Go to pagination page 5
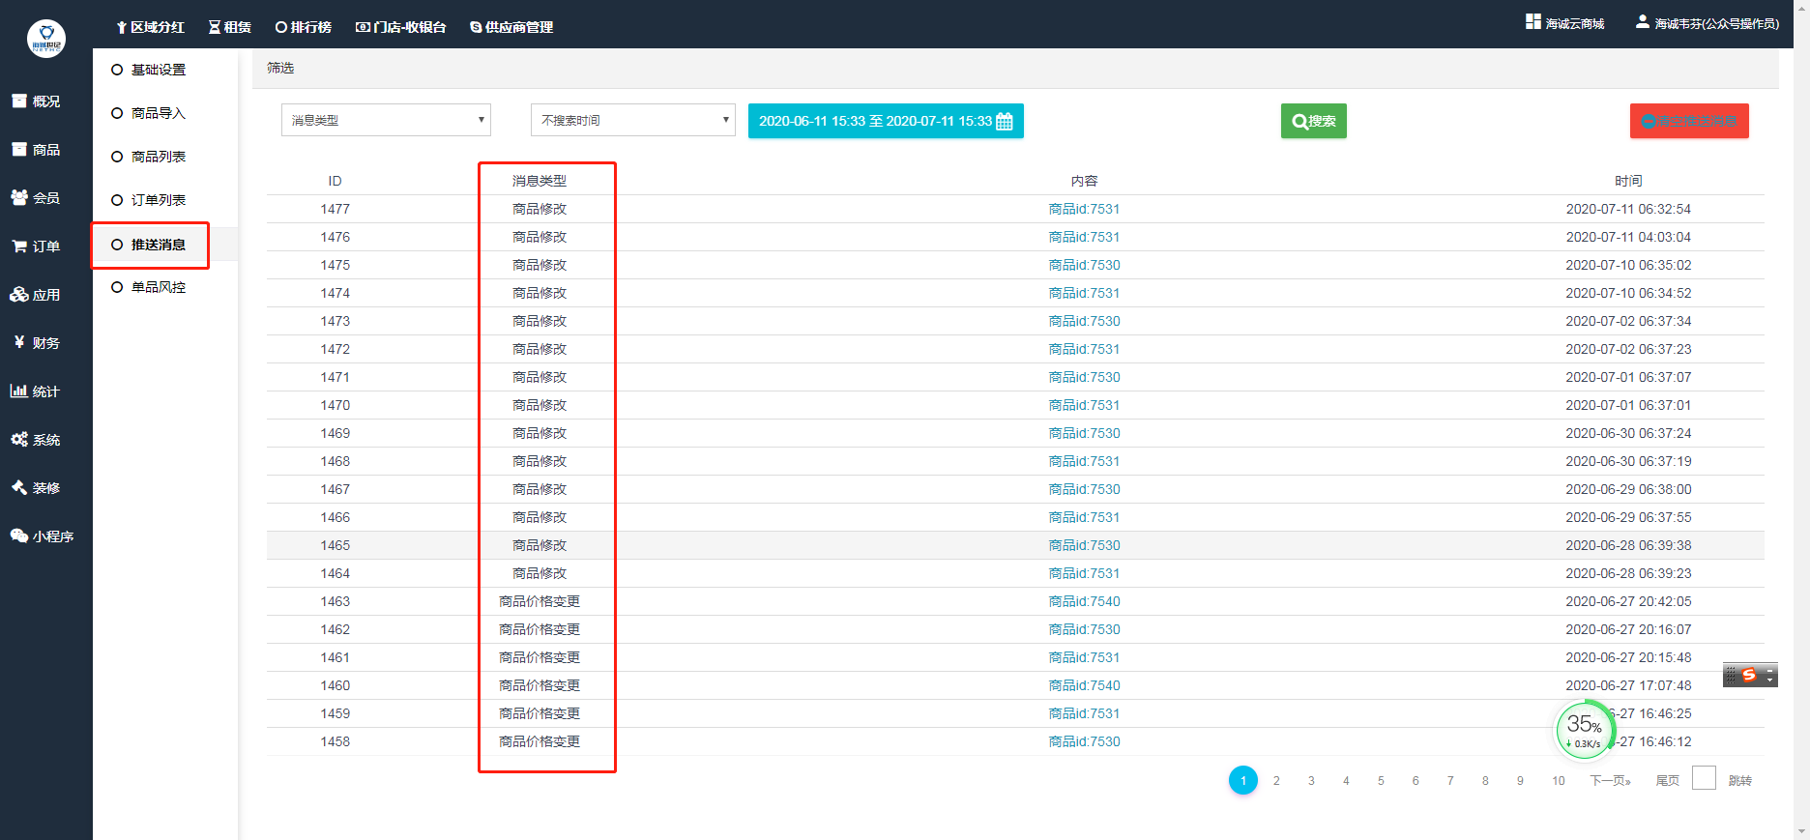 pos(1381,780)
